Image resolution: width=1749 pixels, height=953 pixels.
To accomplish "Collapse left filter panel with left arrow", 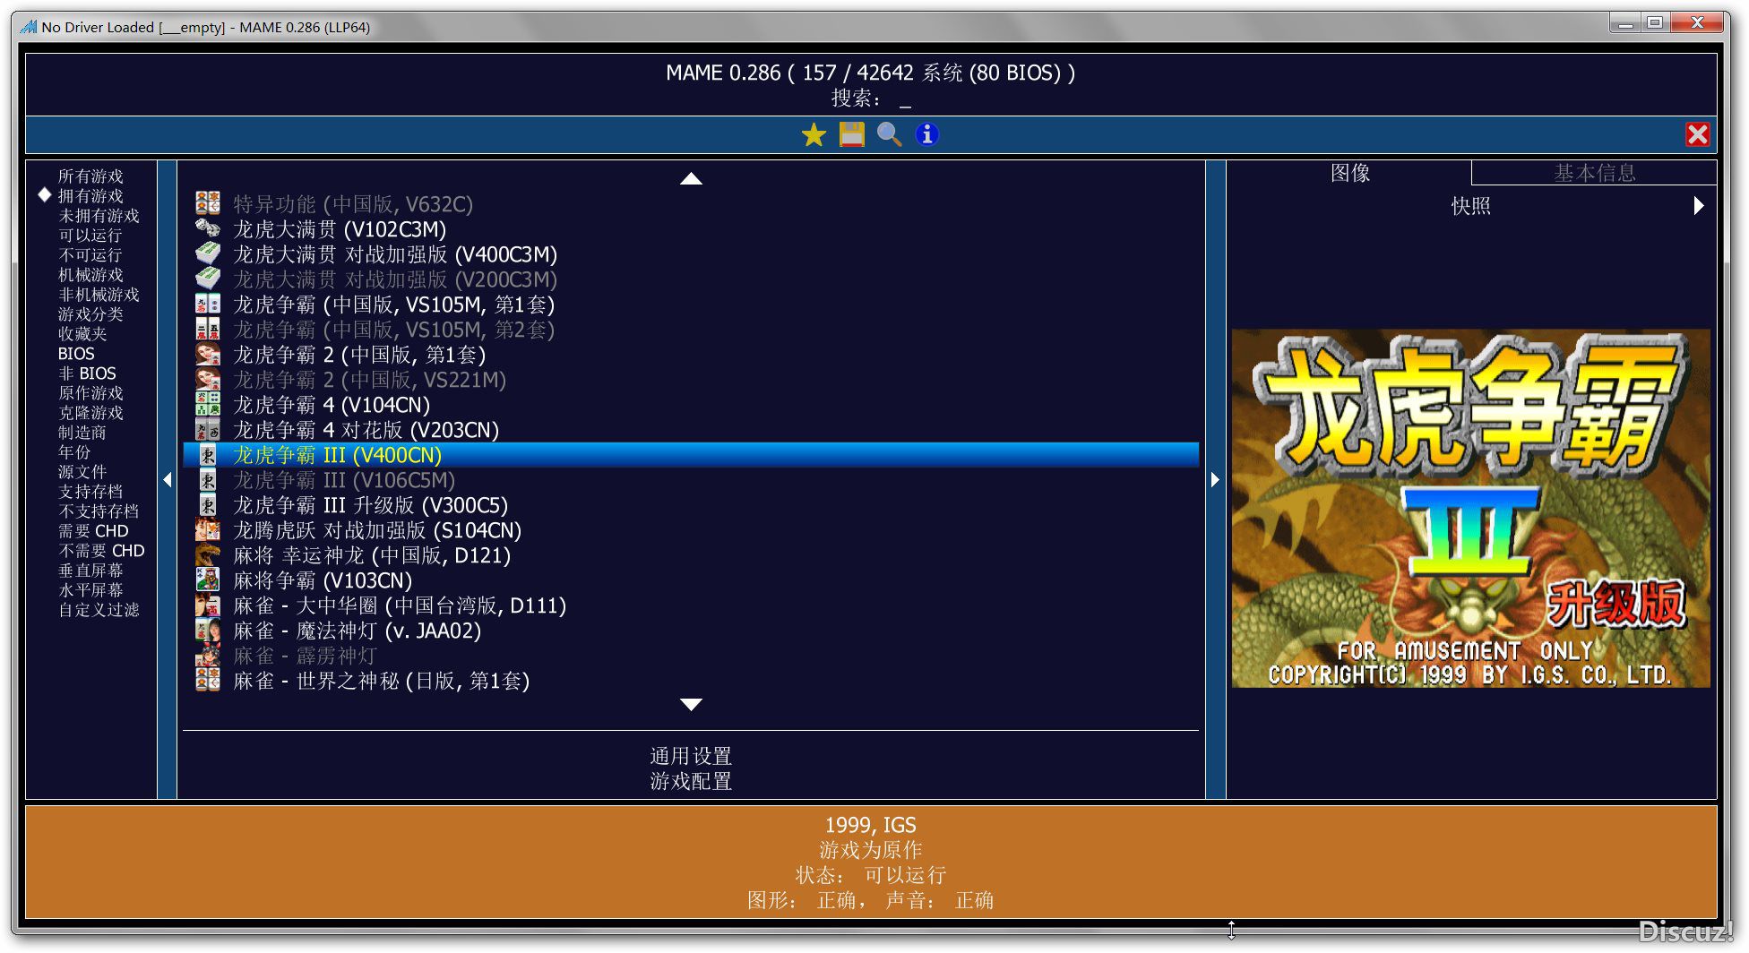I will point(168,480).
